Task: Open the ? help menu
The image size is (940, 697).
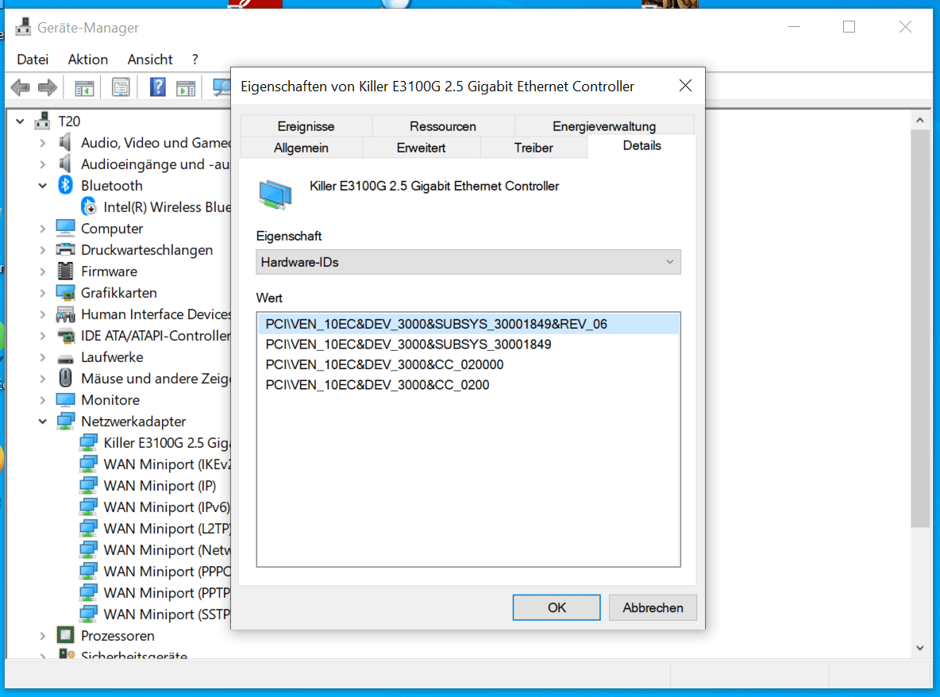Action: click(x=195, y=60)
